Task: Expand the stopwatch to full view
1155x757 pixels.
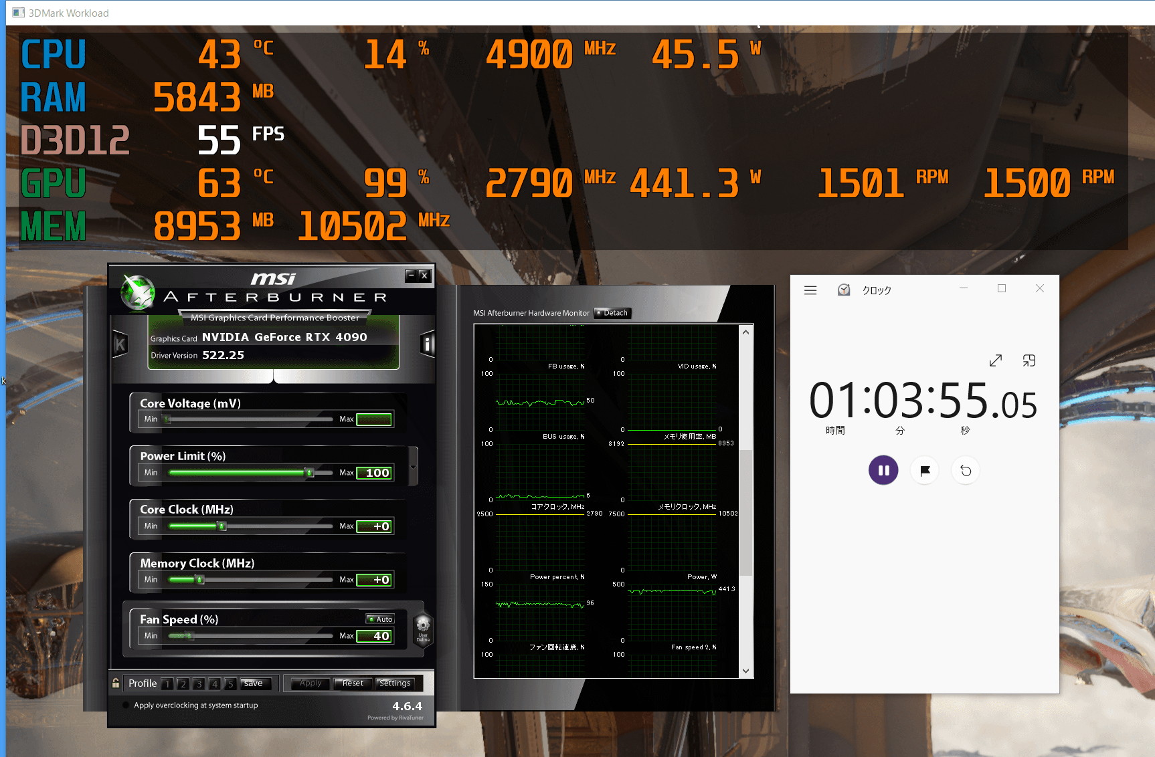Action: click(x=996, y=360)
